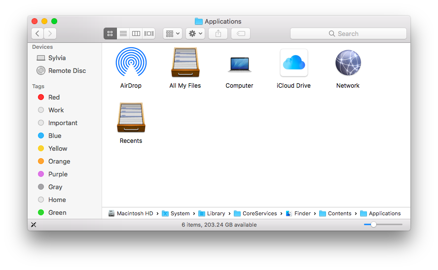Click the Applications folder title icon
The image size is (438, 270).
(x=199, y=21)
